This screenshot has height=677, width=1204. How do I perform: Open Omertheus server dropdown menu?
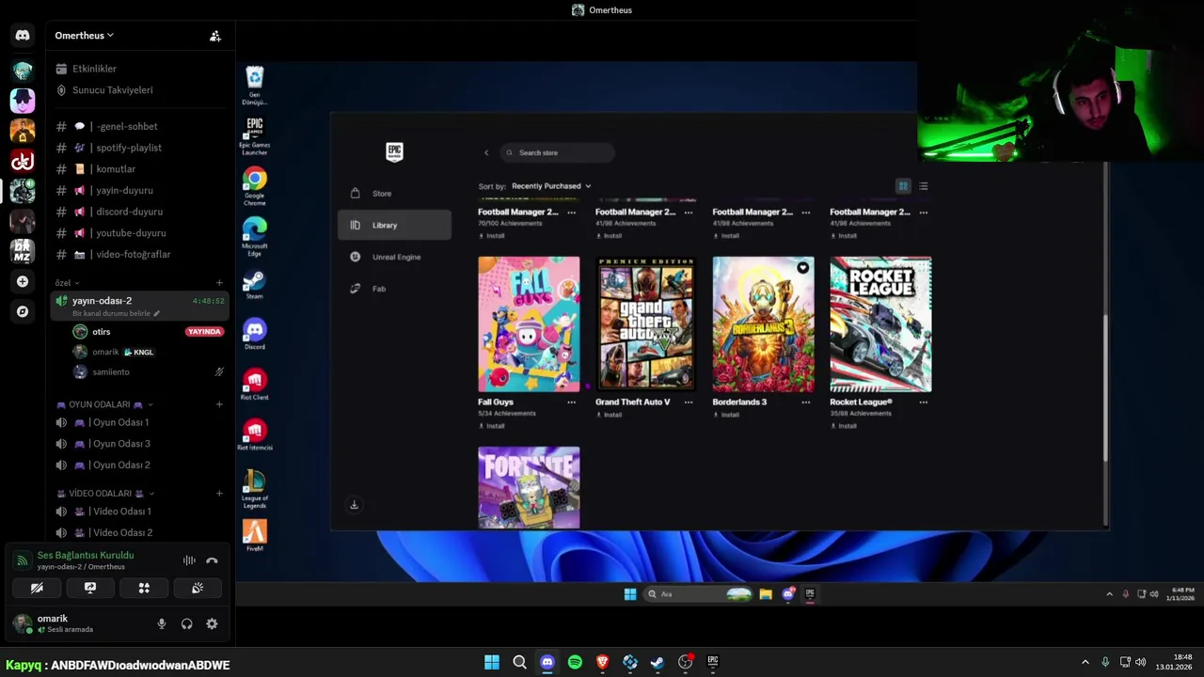click(x=84, y=36)
